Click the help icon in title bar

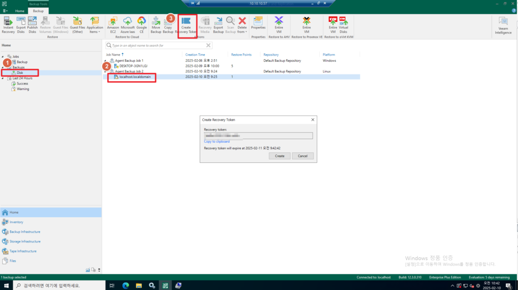[x=514, y=11]
